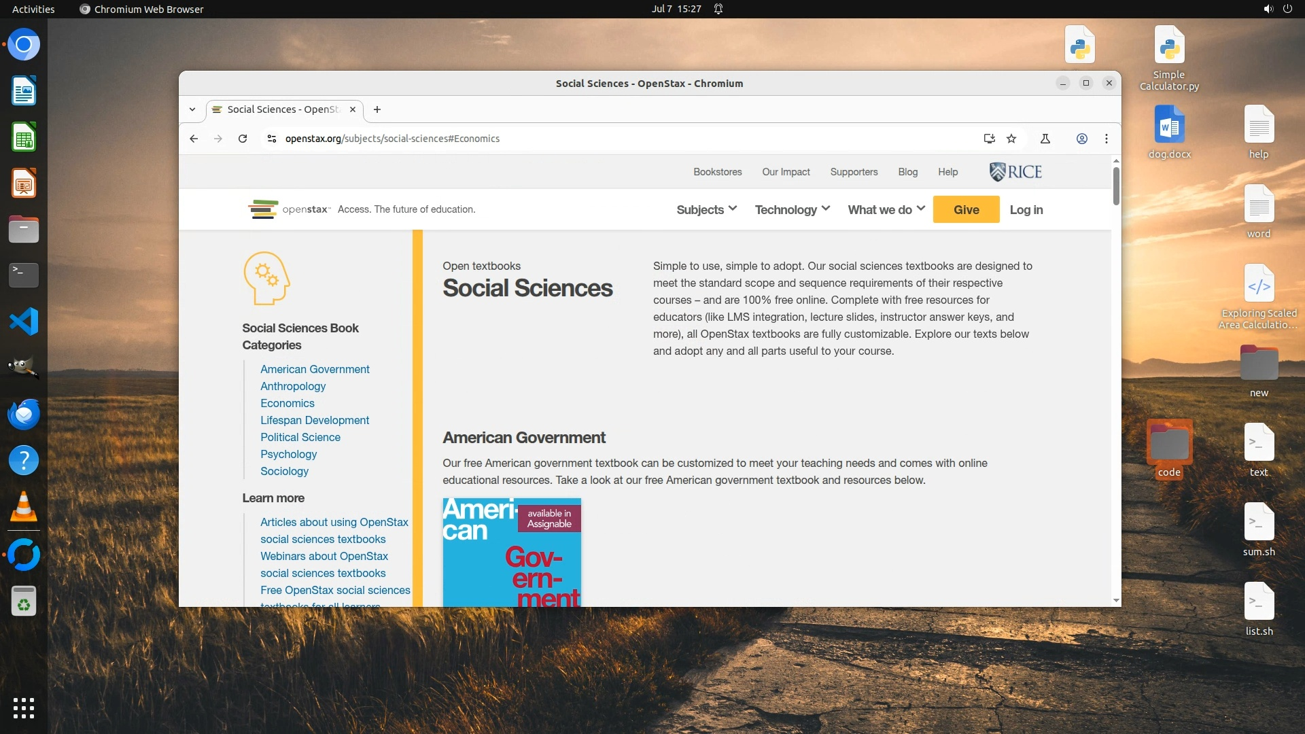This screenshot has width=1305, height=734.
Task: Expand the Technology dropdown menu
Action: pos(792,209)
